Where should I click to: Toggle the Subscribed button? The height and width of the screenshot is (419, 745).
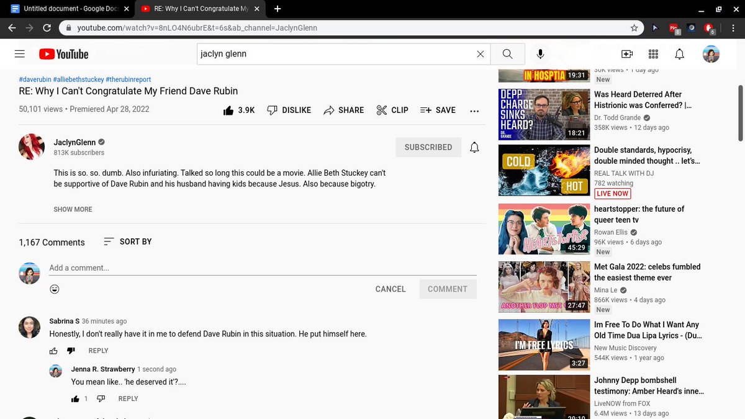[428, 147]
